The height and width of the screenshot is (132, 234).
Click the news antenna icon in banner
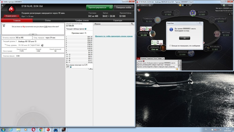tap(4, 25)
